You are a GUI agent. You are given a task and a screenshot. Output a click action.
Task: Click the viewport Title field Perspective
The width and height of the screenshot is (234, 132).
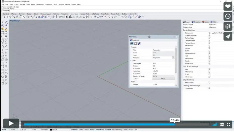tap(163, 50)
